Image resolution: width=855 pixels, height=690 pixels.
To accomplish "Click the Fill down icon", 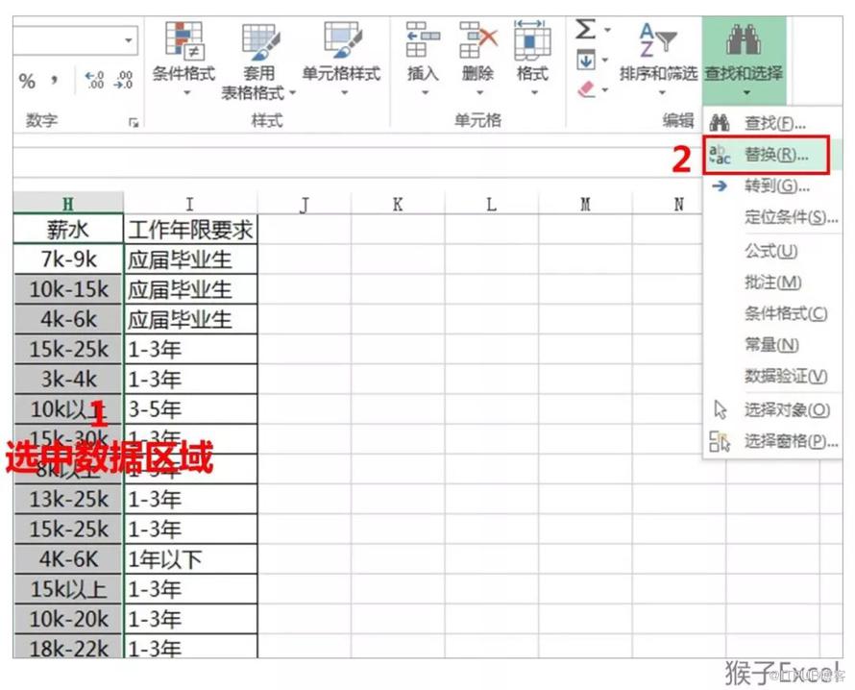I will coord(586,60).
